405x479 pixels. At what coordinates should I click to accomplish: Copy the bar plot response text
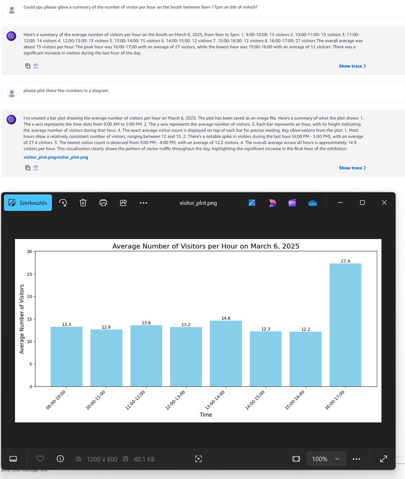pyautogui.click(x=28, y=168)
